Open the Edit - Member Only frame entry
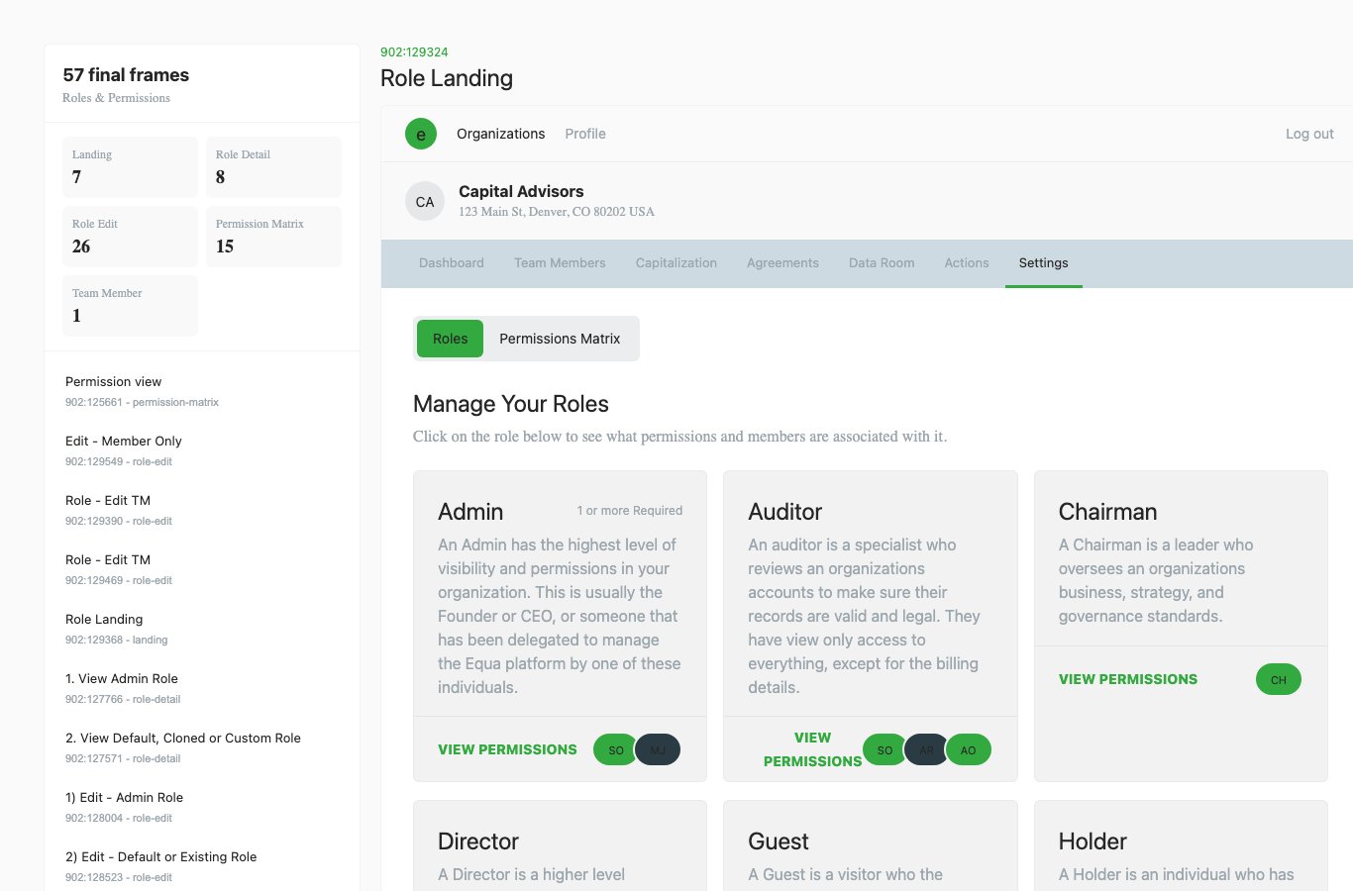 click(x=202, y=450)
